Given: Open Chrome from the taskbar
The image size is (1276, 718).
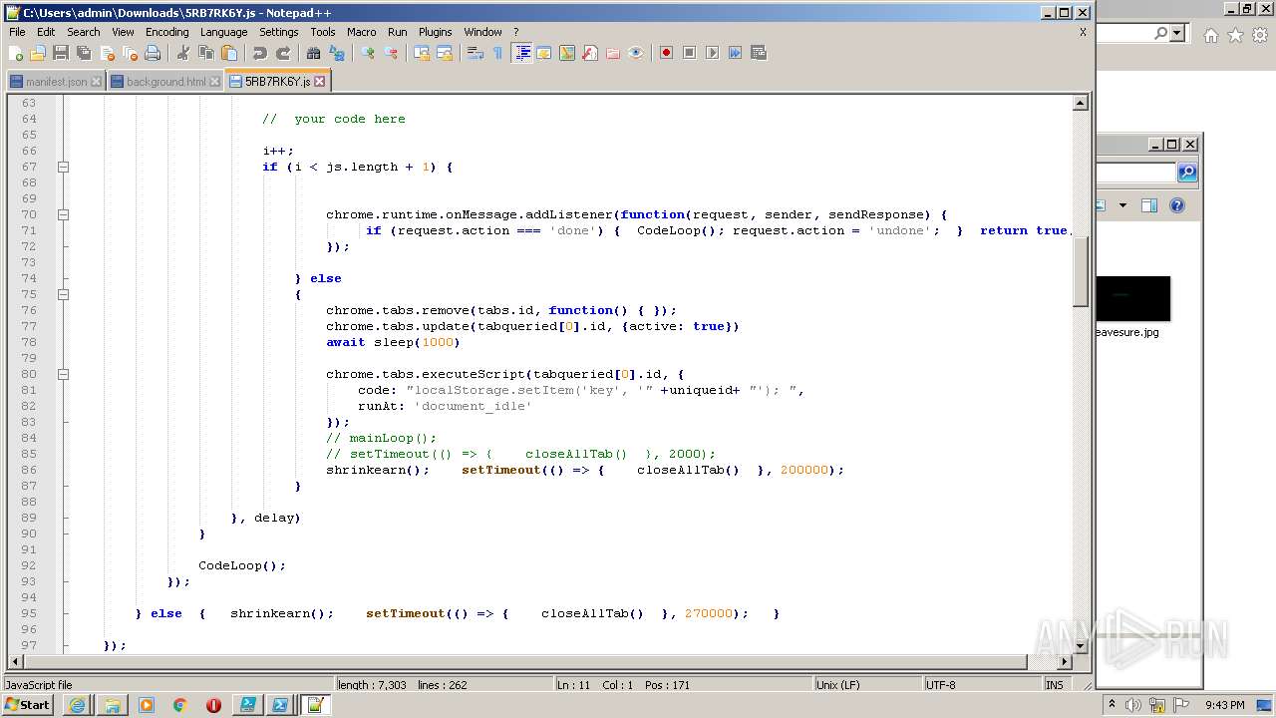Looking at the screenshot, I should pos(180,705).
